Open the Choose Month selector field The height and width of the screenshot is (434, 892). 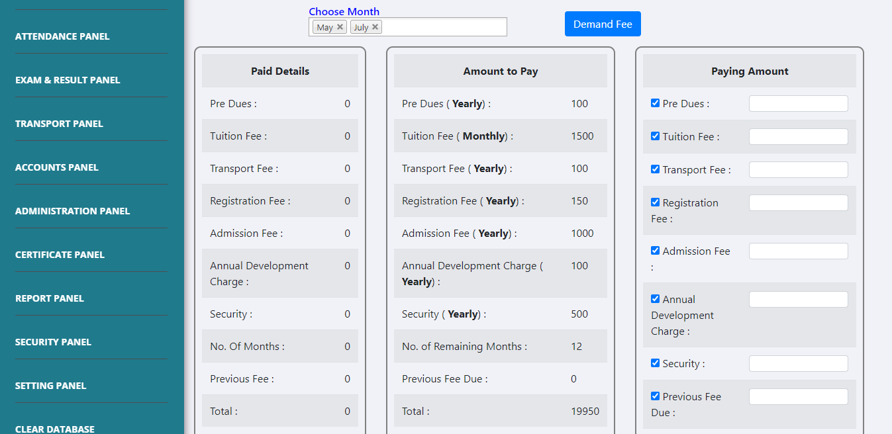(x=444, y=27)
